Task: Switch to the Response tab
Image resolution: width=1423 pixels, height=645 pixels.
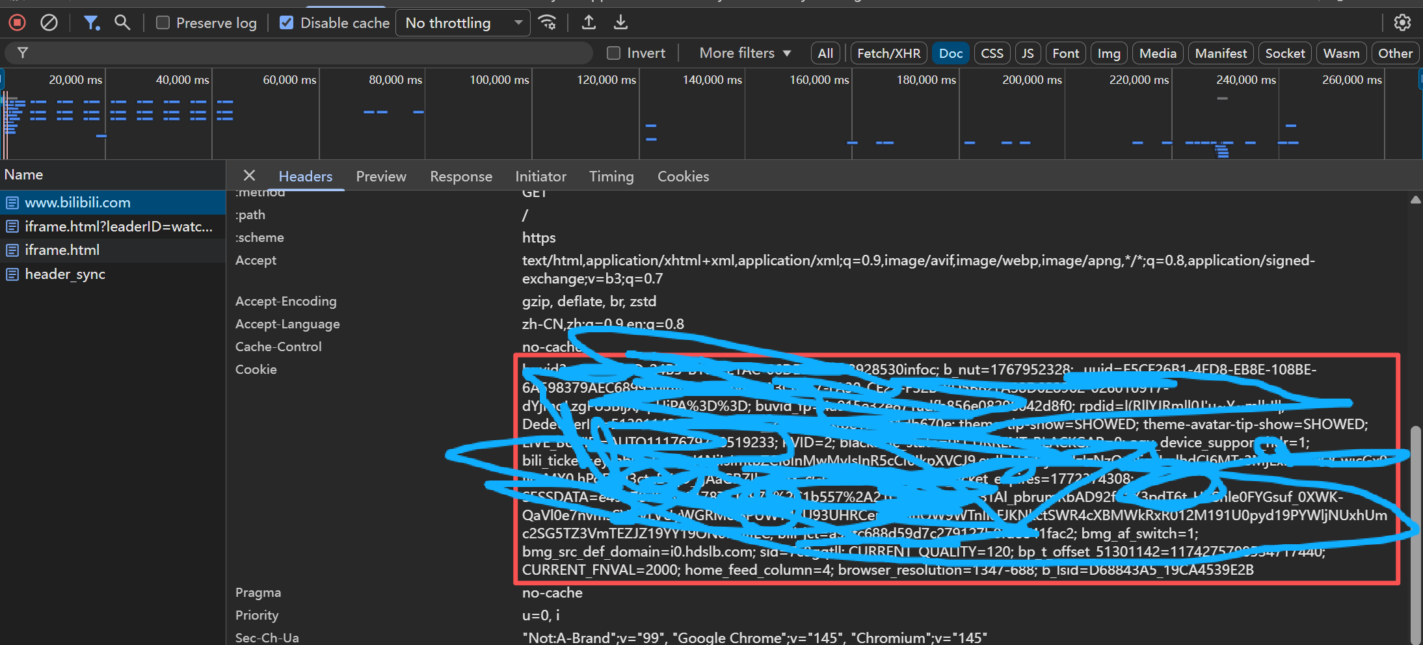Action: pos(461,176)
